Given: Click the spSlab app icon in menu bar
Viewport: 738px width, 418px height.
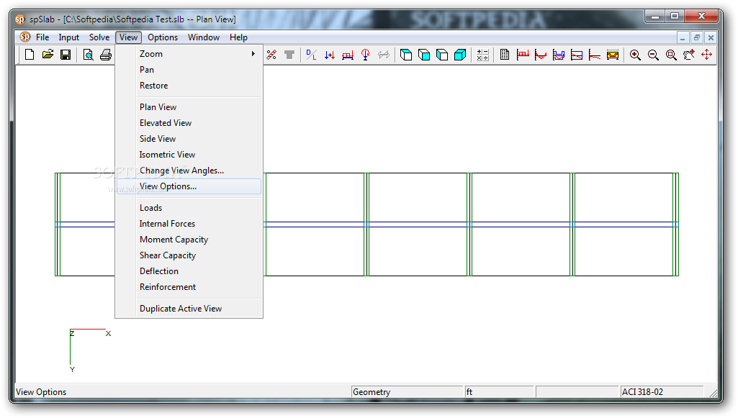Looking at the screenshot, I should pyautogui.click(x=25, y=37).
